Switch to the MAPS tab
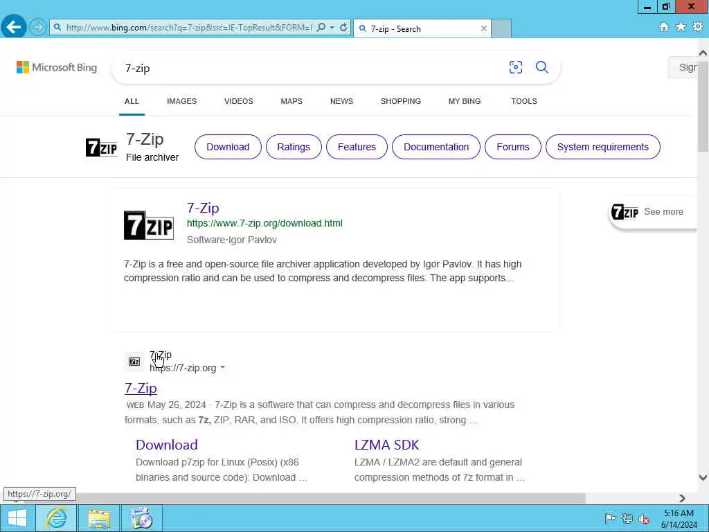709x532 pixels. [291, 101]
